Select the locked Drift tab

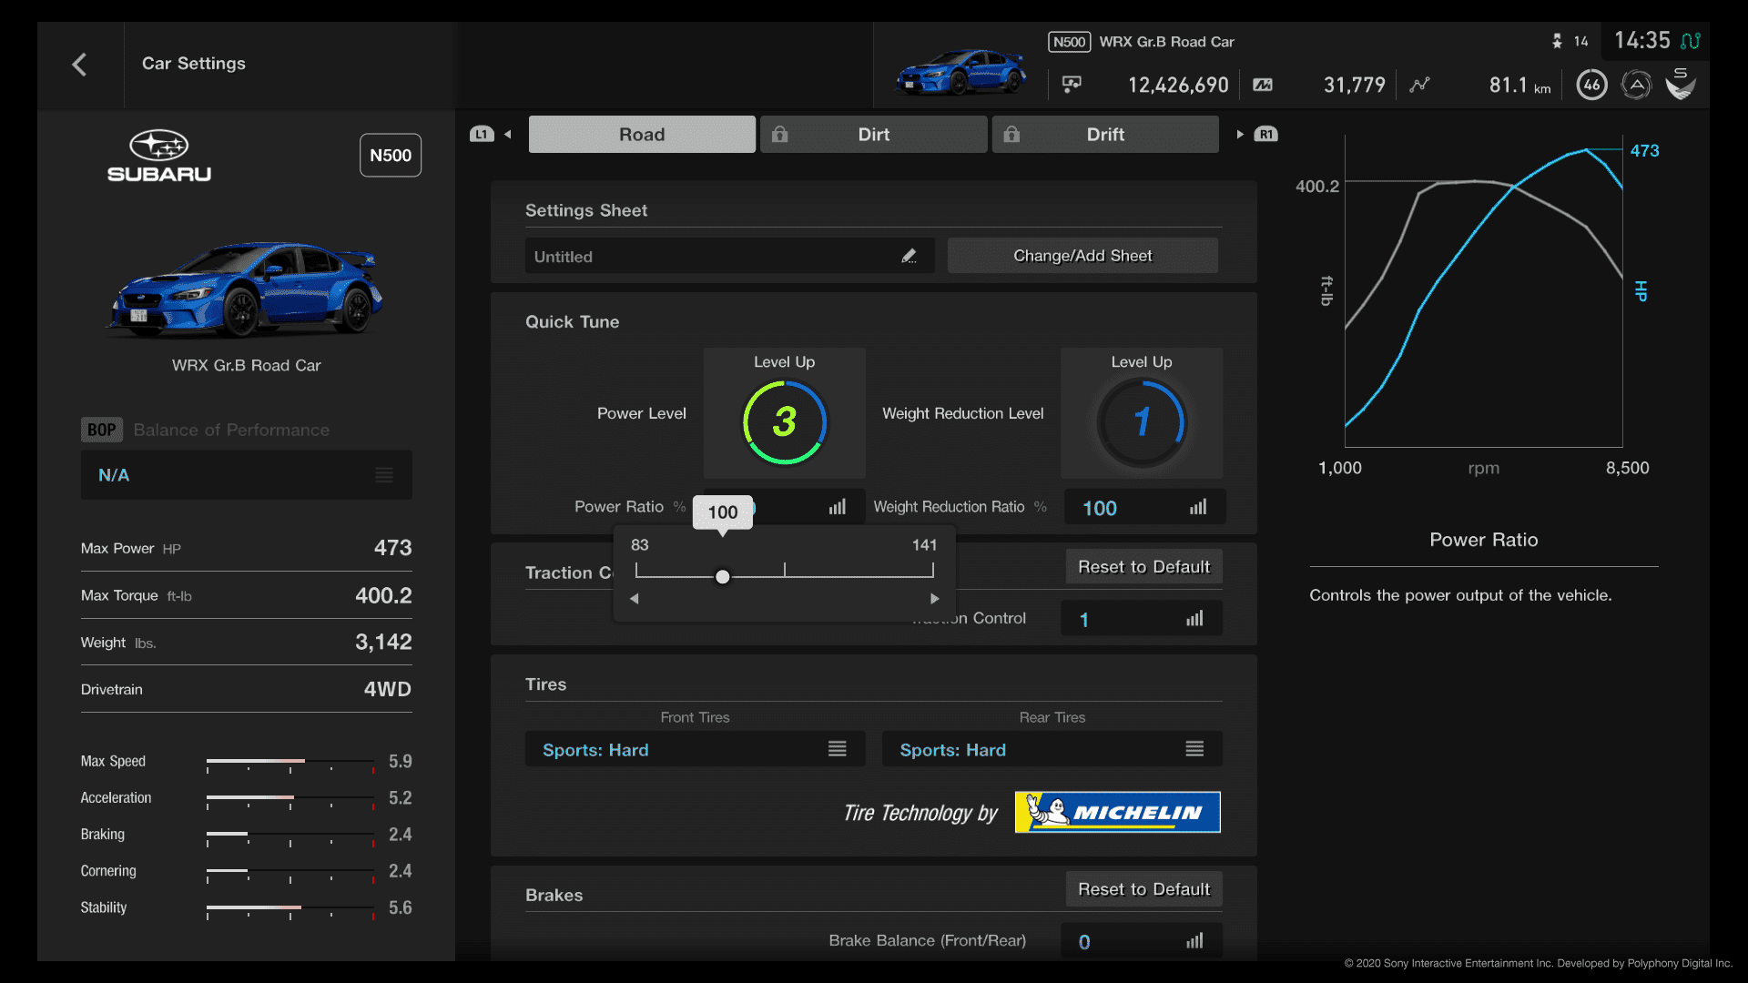[x=1105, y=134]
